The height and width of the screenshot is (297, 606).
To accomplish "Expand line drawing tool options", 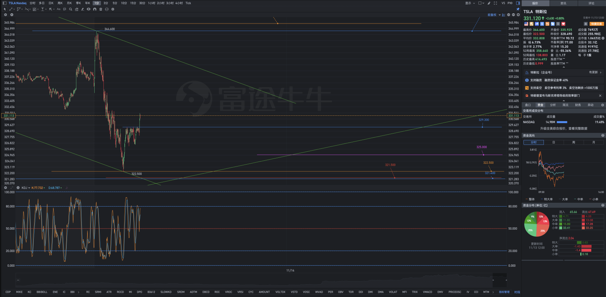I will pyautogui.click(x=14, y=9).
